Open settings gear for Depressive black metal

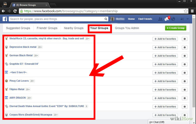click(x=185, y=47)
